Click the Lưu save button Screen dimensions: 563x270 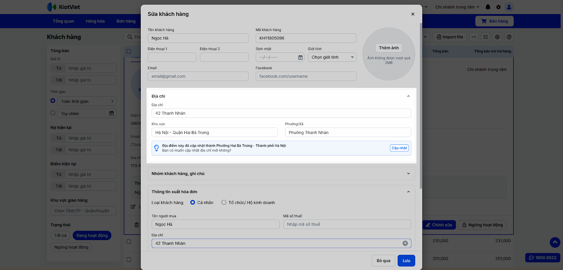pos(406,261)
